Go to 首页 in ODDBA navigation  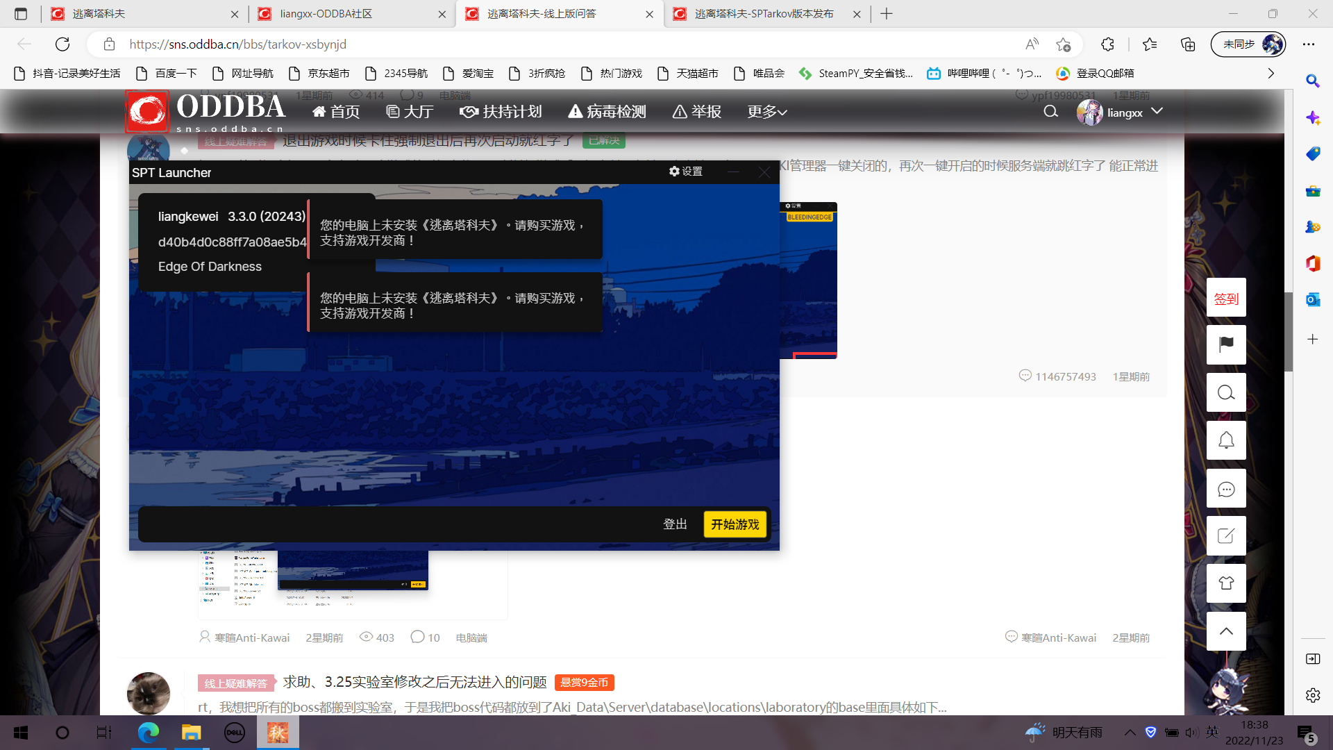click(x=336, y=112)
